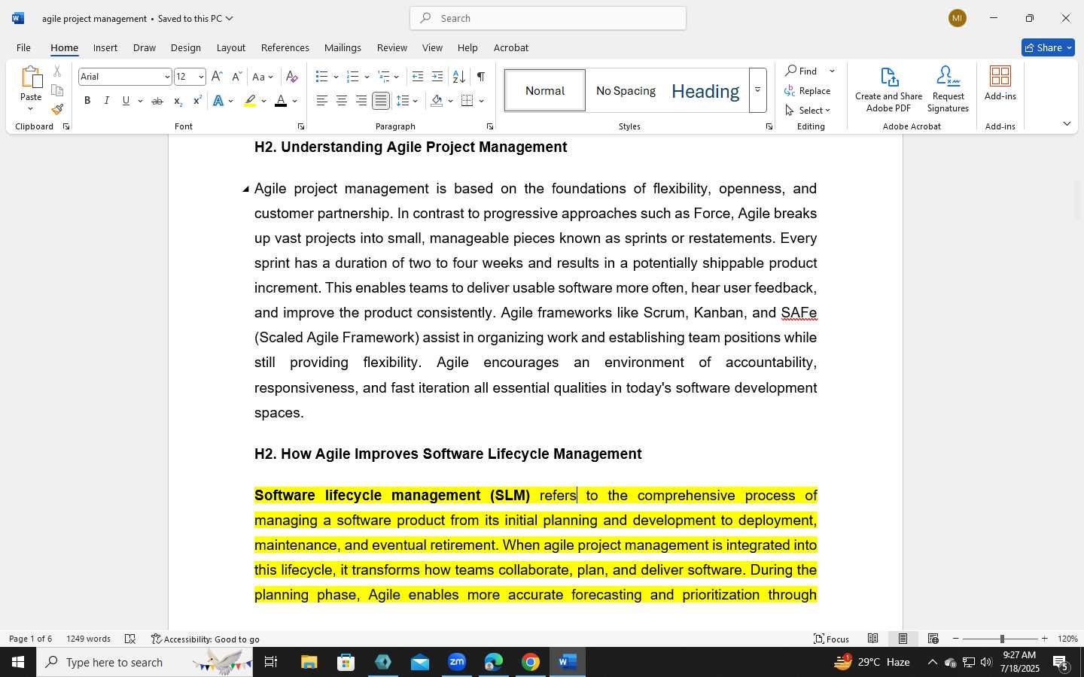The image size is (1084, 677).
Task: Switch to Read Mode view icon
Action: [x=872, y=639]
